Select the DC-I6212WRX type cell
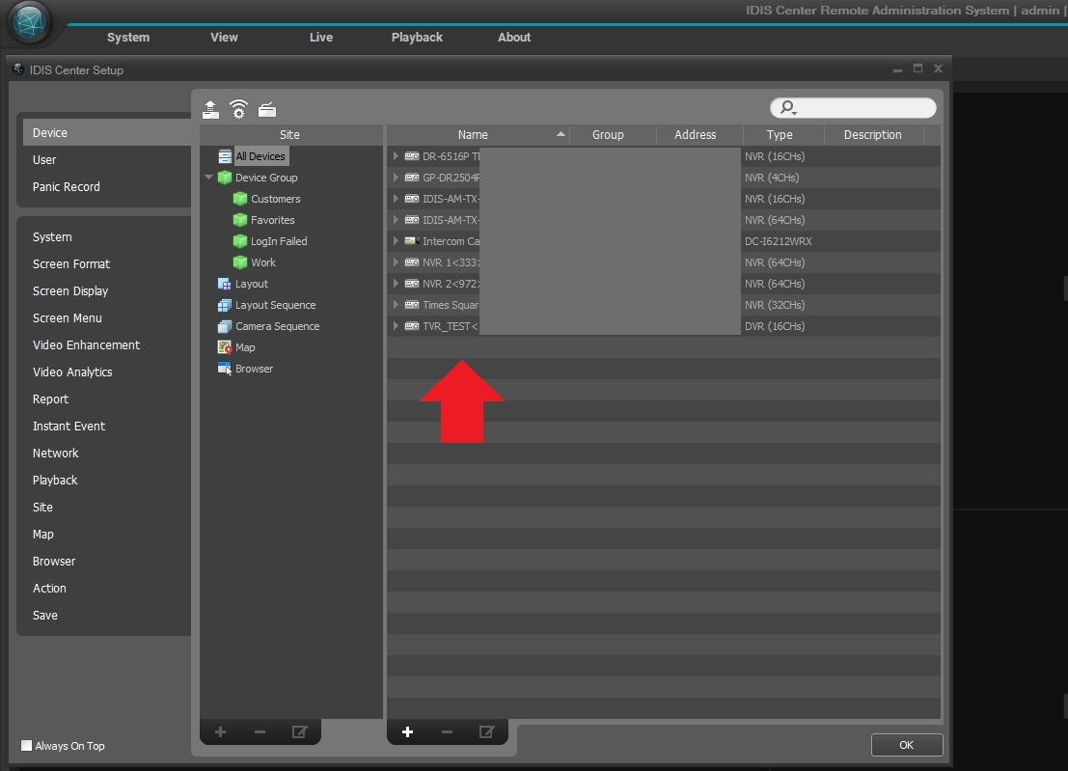 tap(778, 241)
